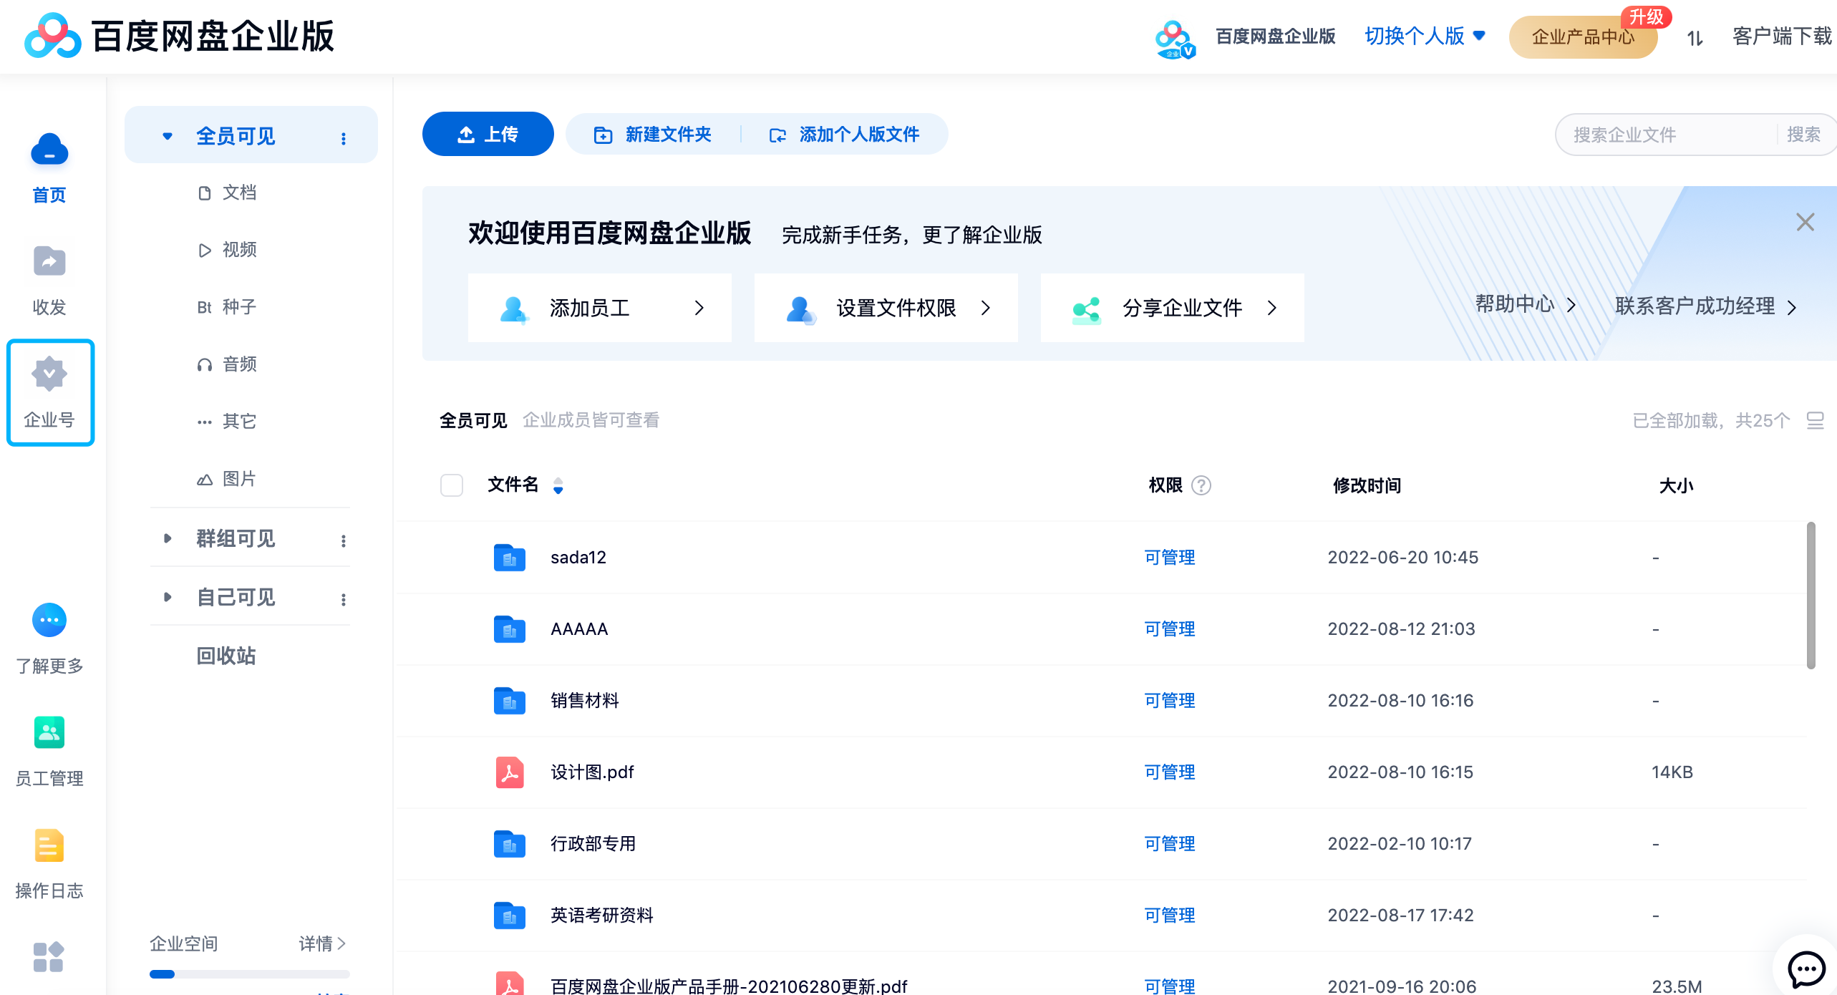Click the folder icon of sada12
This screenshot has height=995, width=1837.
tap(509, 557)
